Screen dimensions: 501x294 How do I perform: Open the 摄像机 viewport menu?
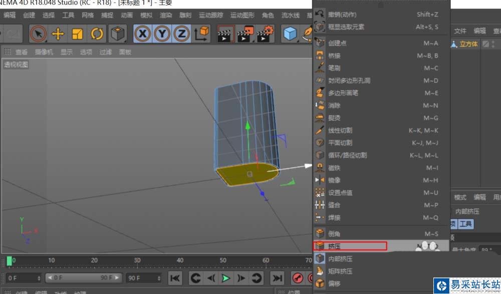(44, 52)
